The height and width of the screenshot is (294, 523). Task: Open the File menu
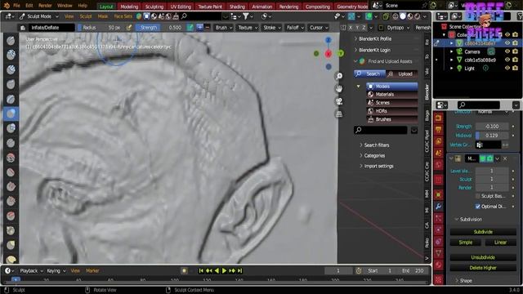(x=16, y=6)
